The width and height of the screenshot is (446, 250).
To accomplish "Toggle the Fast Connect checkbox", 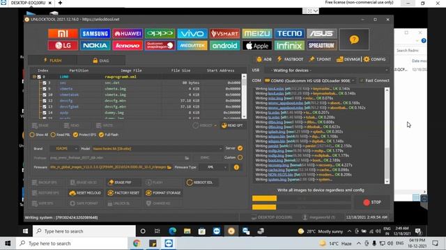I will coord(362,81).
